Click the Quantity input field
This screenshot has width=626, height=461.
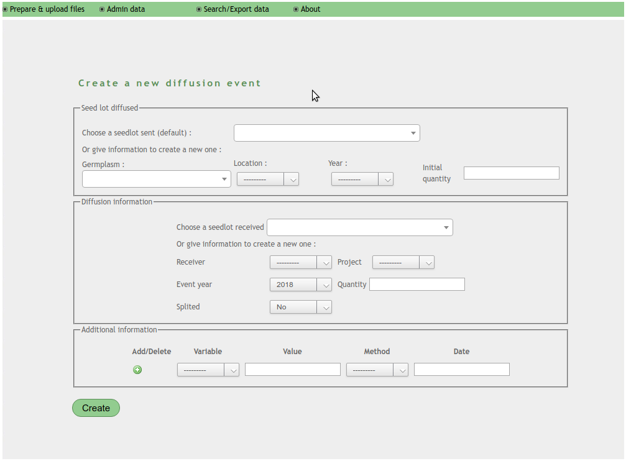point(417,284)
